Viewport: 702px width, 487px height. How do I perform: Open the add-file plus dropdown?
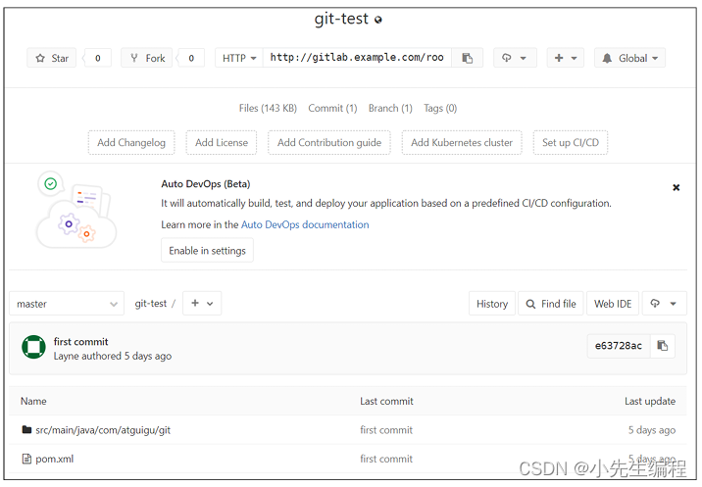coord(202,304)
